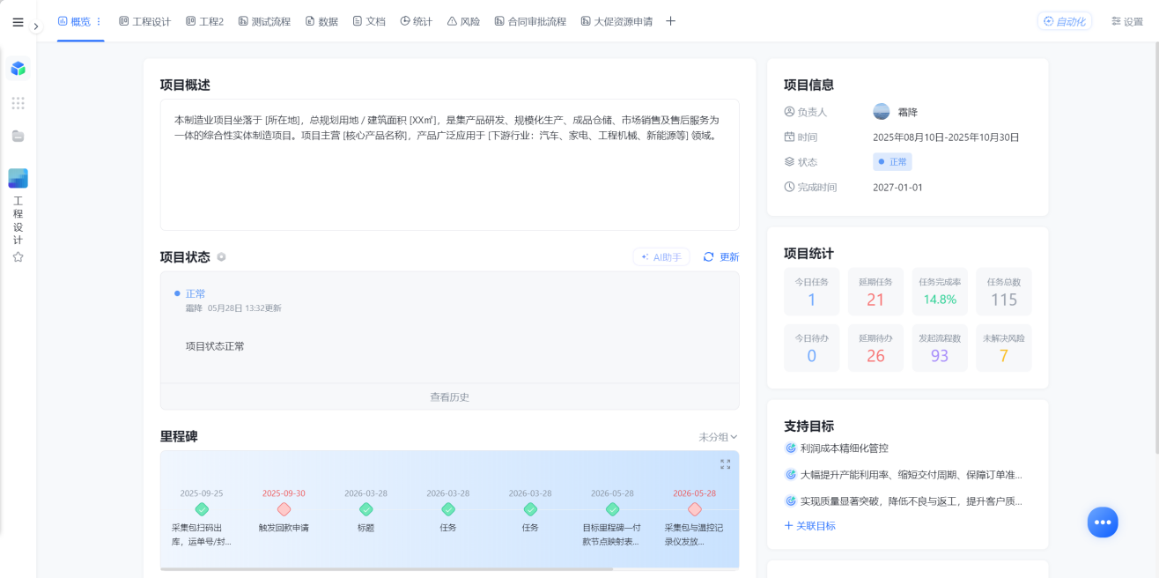
Task: Click the milestone horizontal scrollbar
Action: pyautogui.click(x=387, y=568)
